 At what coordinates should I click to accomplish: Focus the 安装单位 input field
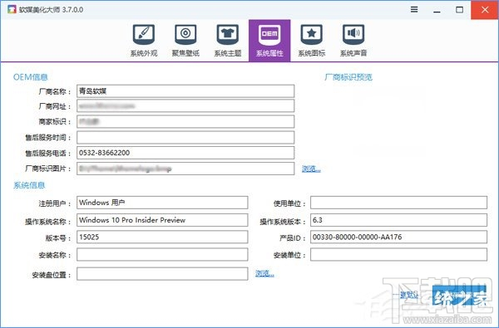pos(398,255)
